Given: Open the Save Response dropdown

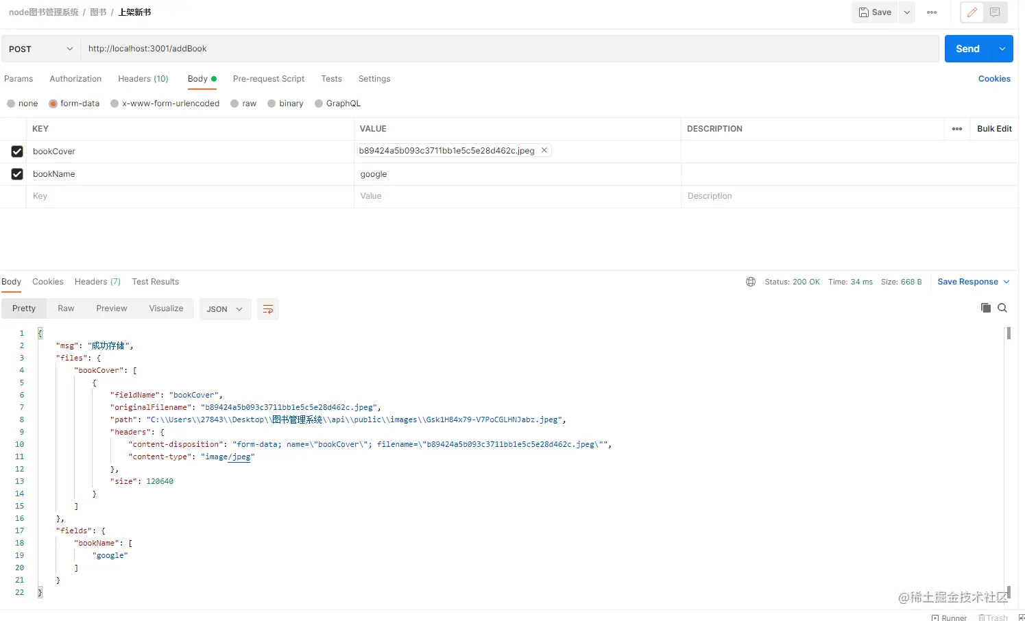Looking at the screenshot, I should tap(974, 282).
